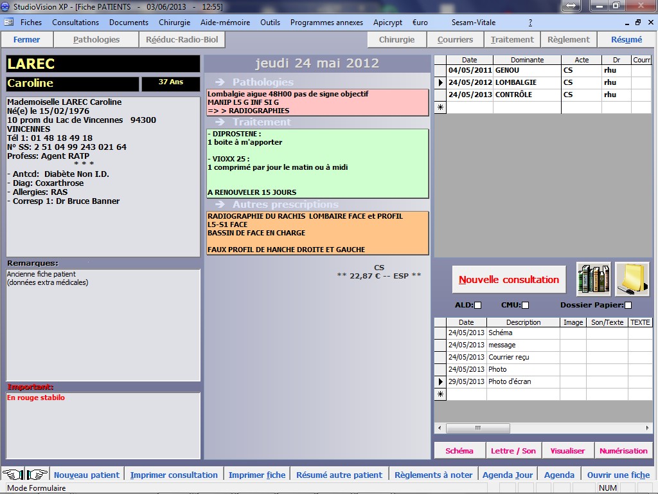658x494 pixels.
Task: Click the left-pointing hand previous record icon
Action: (x=12, y=475)
